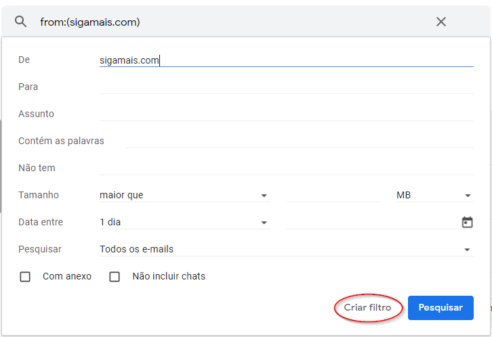This screenshot has width=492, height=337.
Task: Expand the 'maior que' size dropdown
Action: [184, 196]
